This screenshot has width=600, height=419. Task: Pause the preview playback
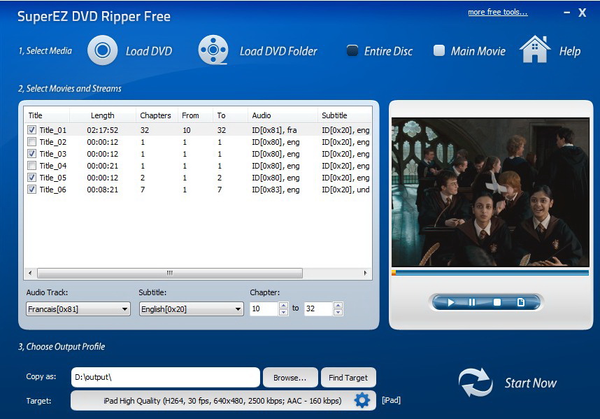coord(472,302)
